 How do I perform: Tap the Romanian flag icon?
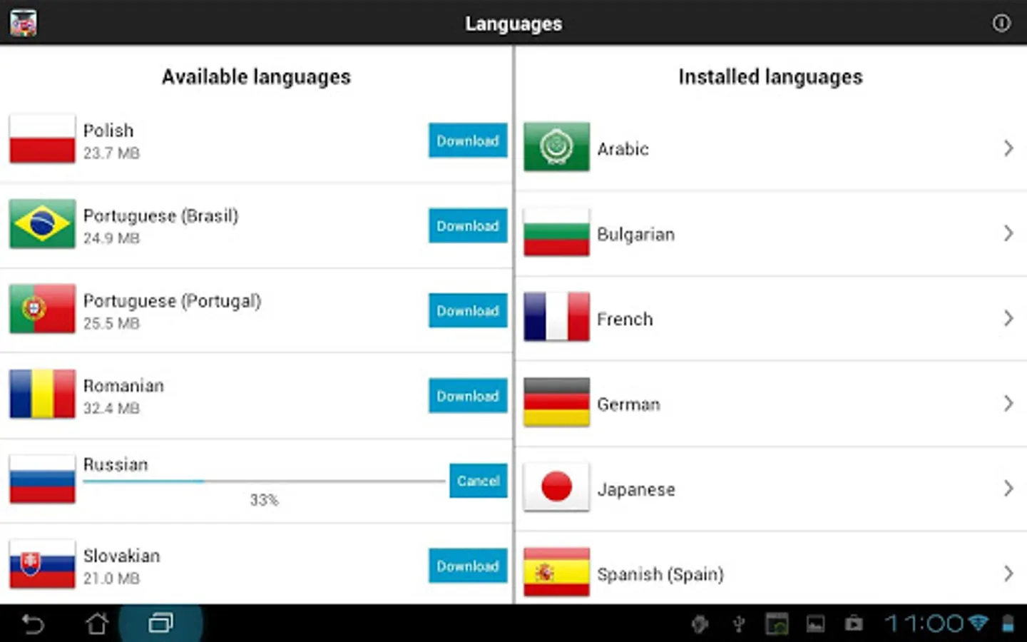click(x=42, y=394)
